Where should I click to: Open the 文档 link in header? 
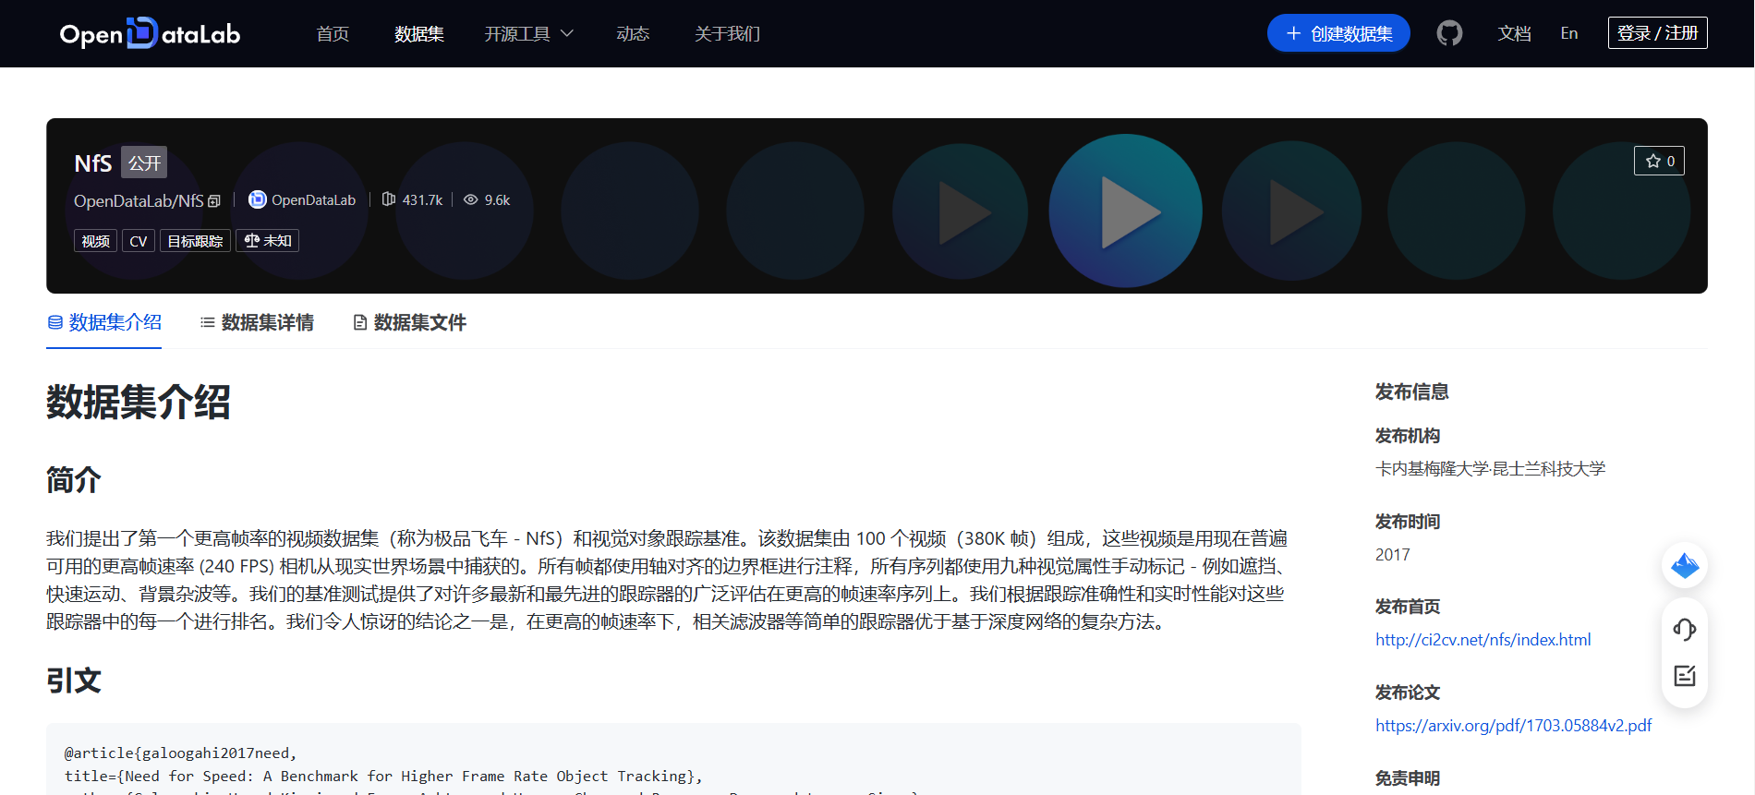1515,33
